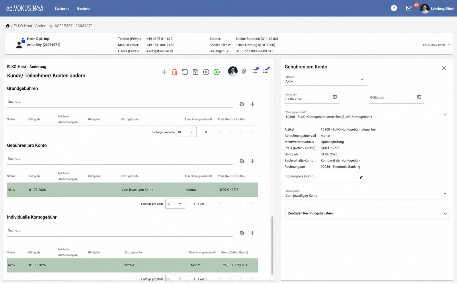
Task: Add a new Individuelle Kontogebühr entry with plus
Action: (252, 233)
